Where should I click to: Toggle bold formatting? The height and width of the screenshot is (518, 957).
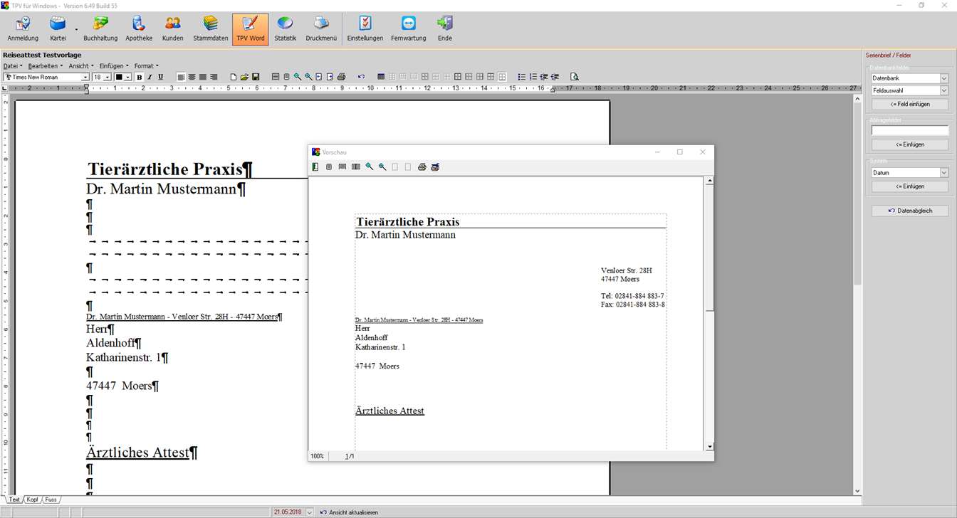(x=139, y=77)
